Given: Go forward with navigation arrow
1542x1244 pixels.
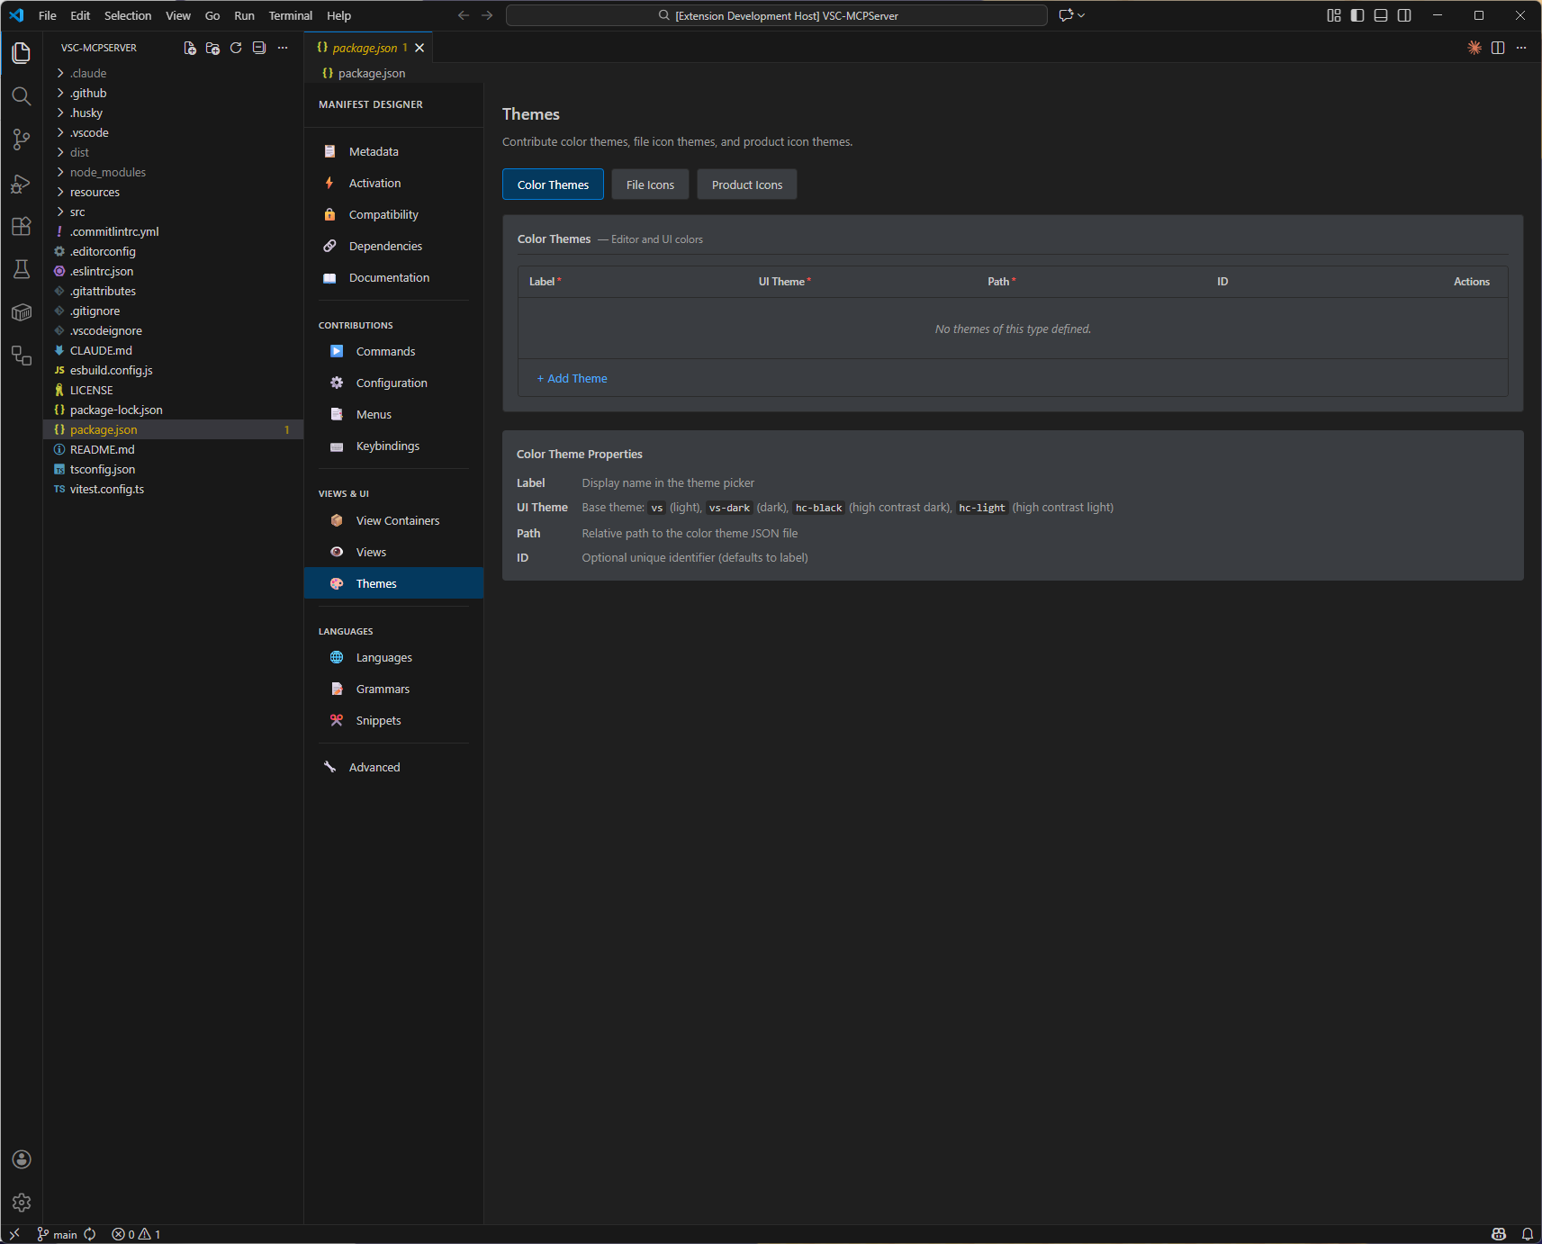Looking at the screenshot, I should coord(487,15).
